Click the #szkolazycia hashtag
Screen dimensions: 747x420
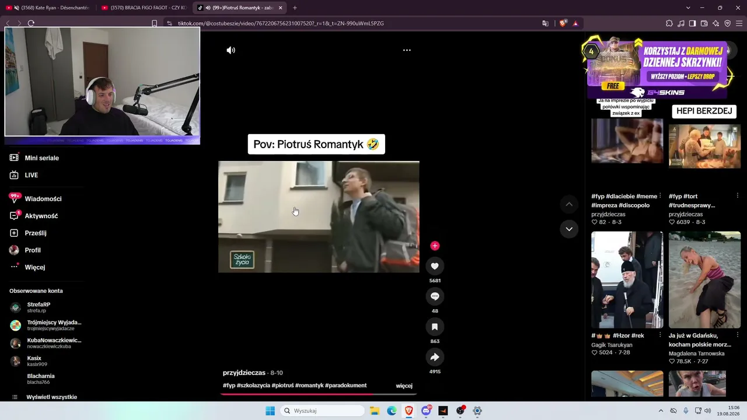coord(253,386)
